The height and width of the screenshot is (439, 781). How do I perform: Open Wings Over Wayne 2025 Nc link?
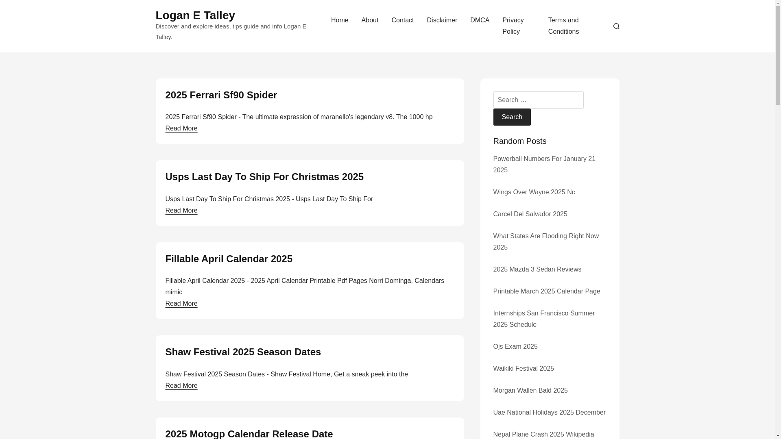534,192
